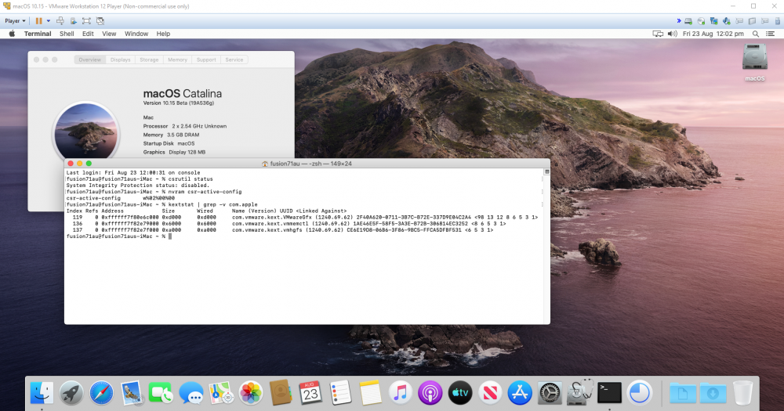Screen dimensions: 784x411
Task: Click the VMware CD/DVD device icon
Action: click(x=701, y=21)
